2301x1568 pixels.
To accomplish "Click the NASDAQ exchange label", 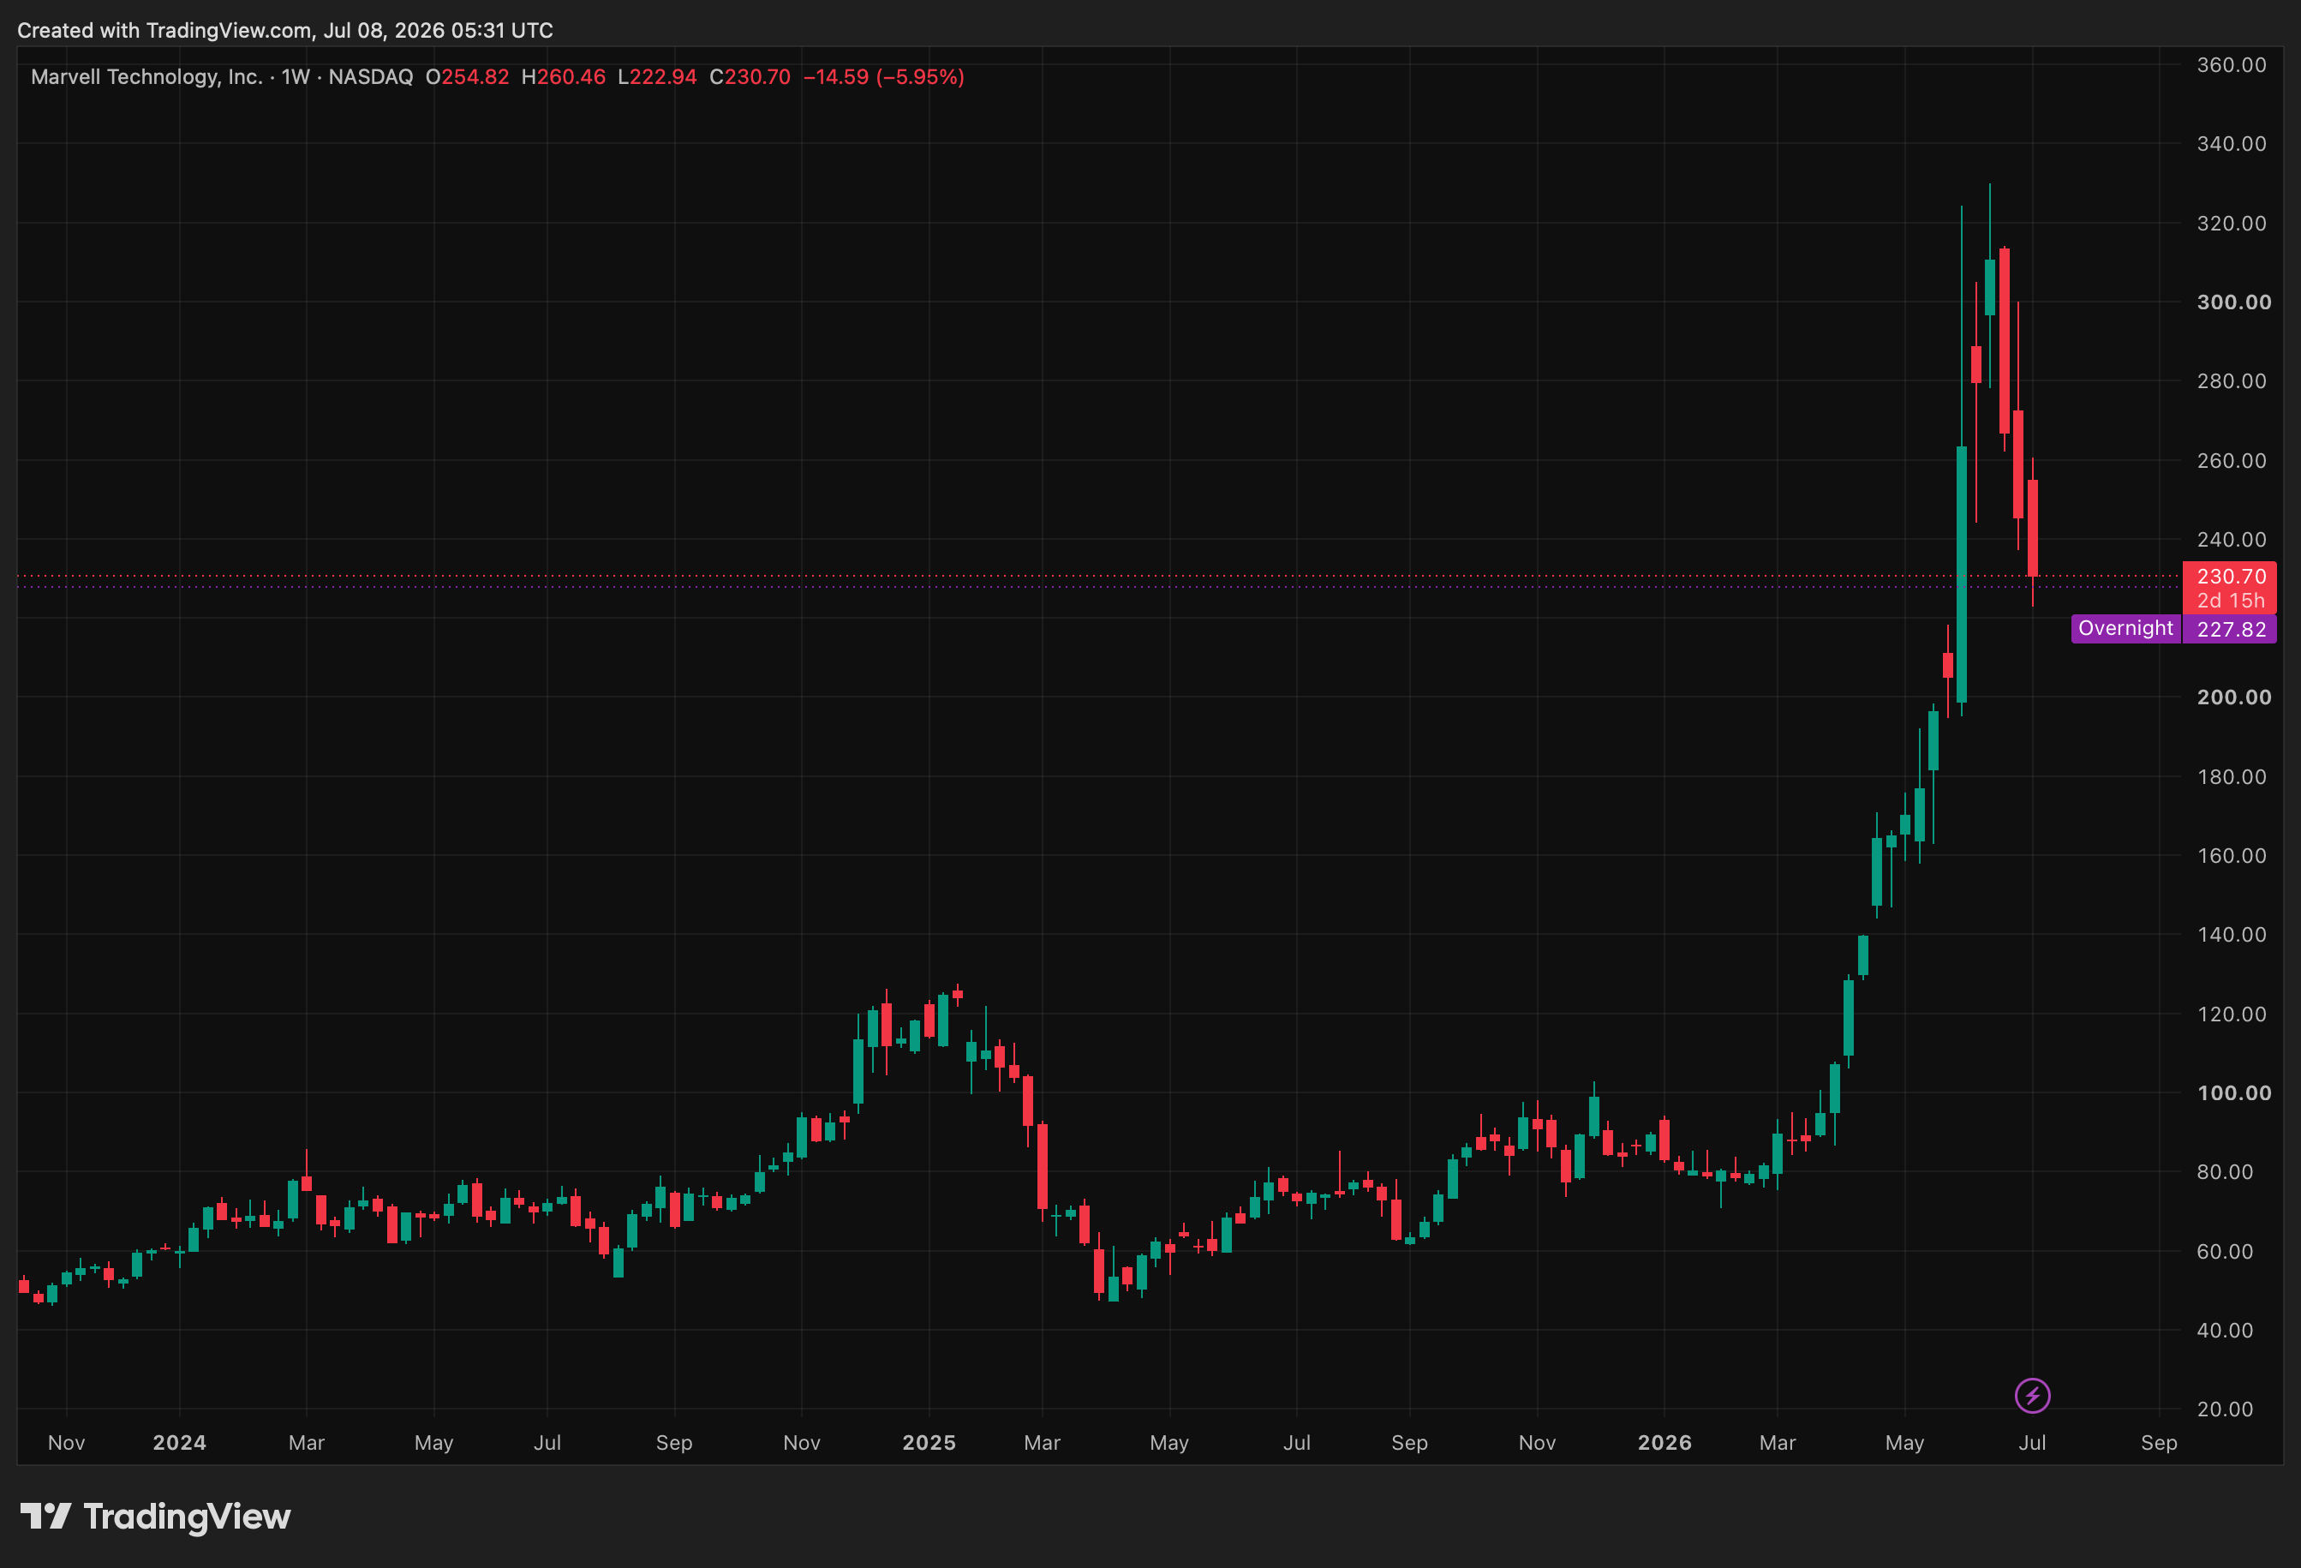I will click(x=370, y=76).
